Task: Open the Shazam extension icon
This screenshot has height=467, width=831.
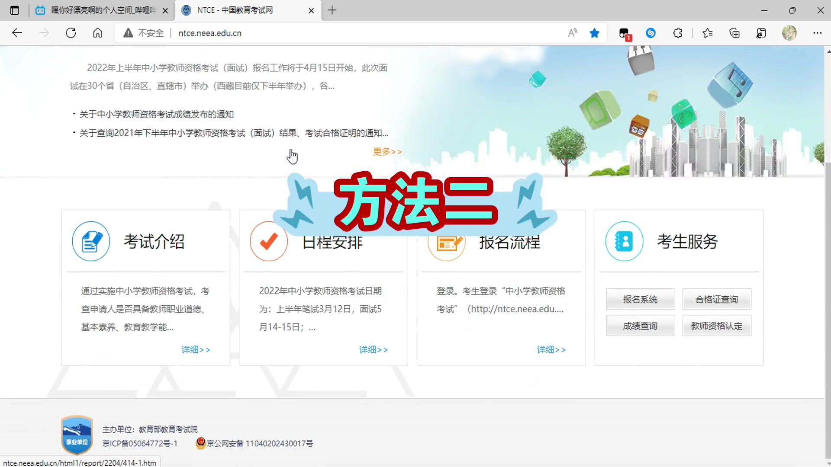Action: [x=651, y=33]
